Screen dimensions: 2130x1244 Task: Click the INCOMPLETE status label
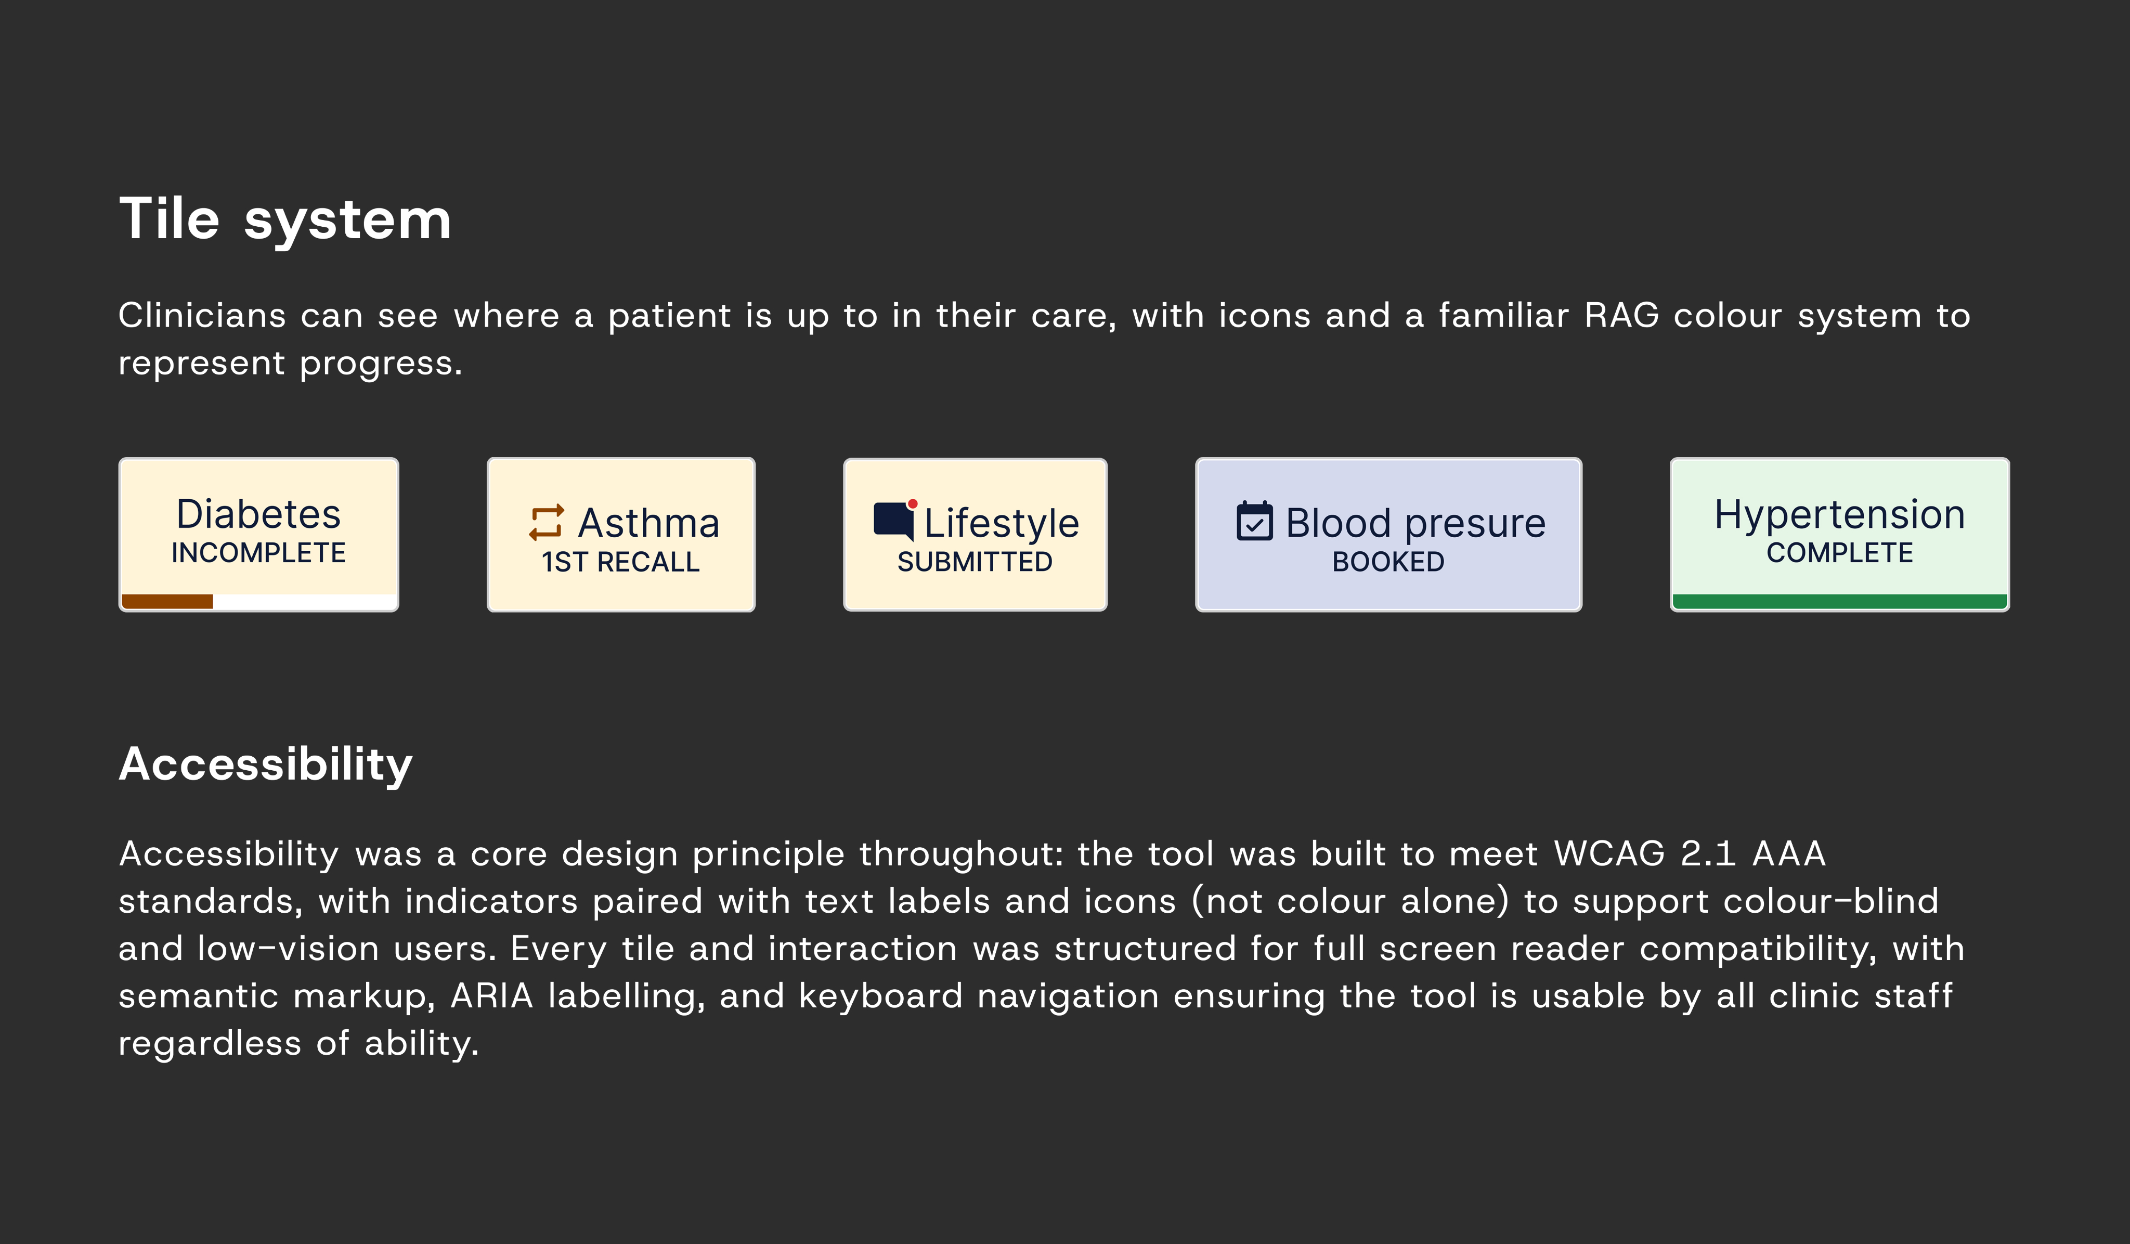(x=258, y=553)
